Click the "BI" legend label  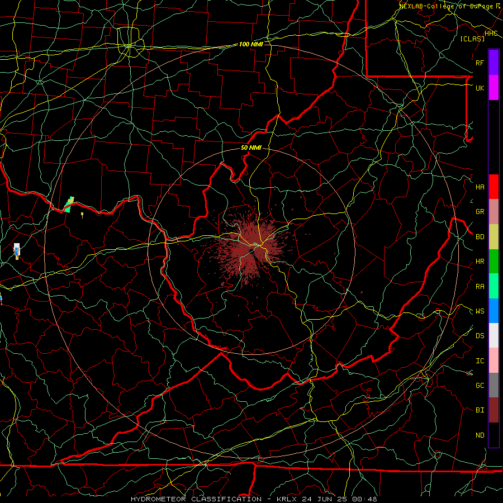point(480,410)
